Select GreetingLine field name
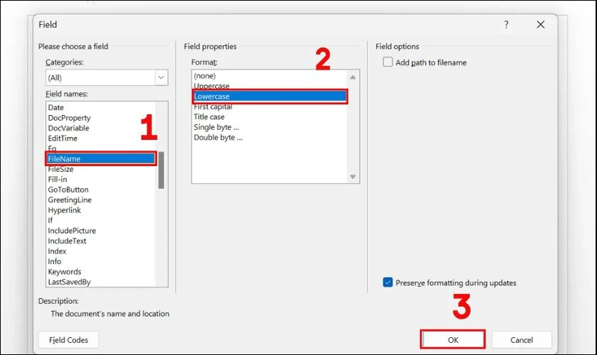 pos(100,200)
